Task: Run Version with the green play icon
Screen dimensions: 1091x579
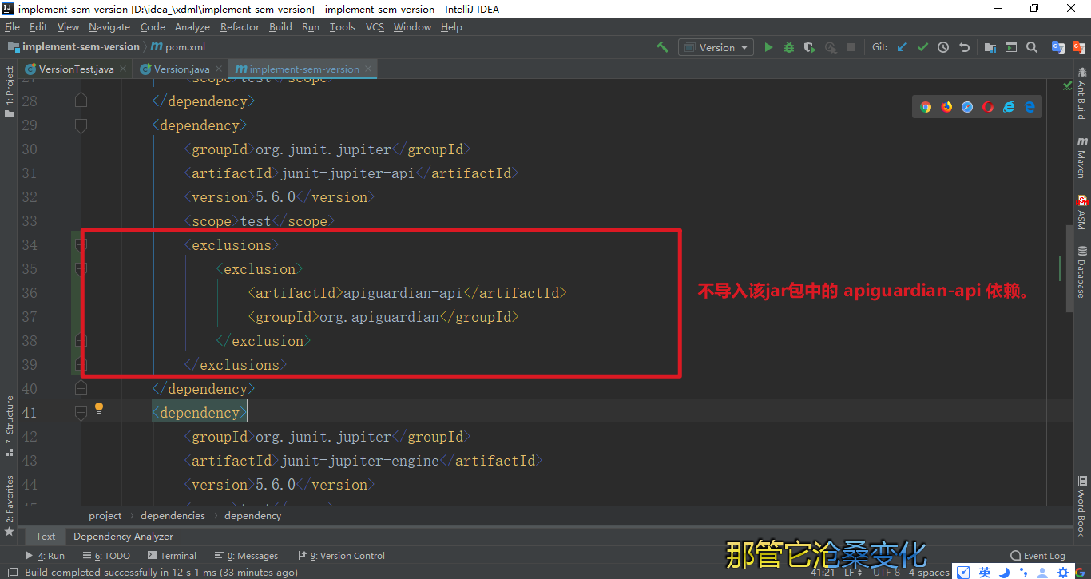Action: [x=768, y=47]
